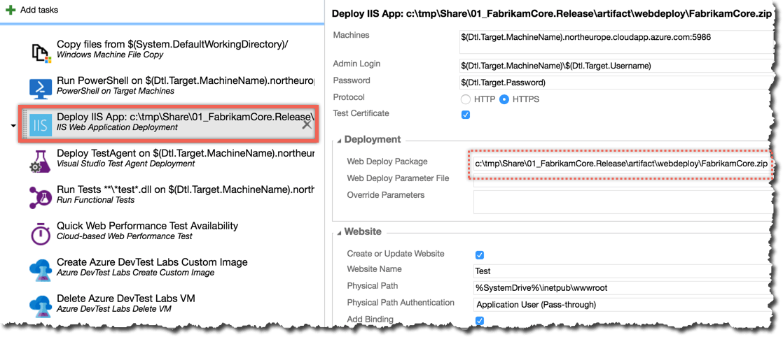Click the Cloud-based Web Performance Test stopwatch icon
Viewport: 783px width, 337px height.
click(41, 234)
